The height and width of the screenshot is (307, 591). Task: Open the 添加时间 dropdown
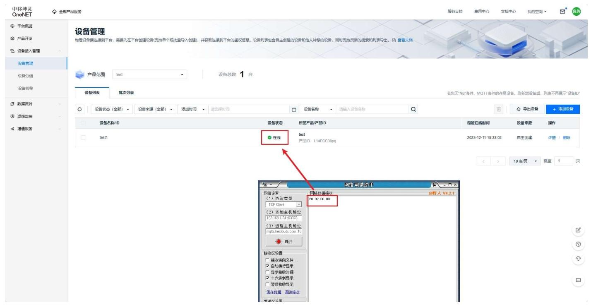point(192,109)
